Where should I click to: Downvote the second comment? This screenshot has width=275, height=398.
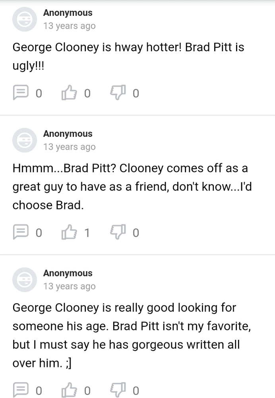click(x=118, y=232)
